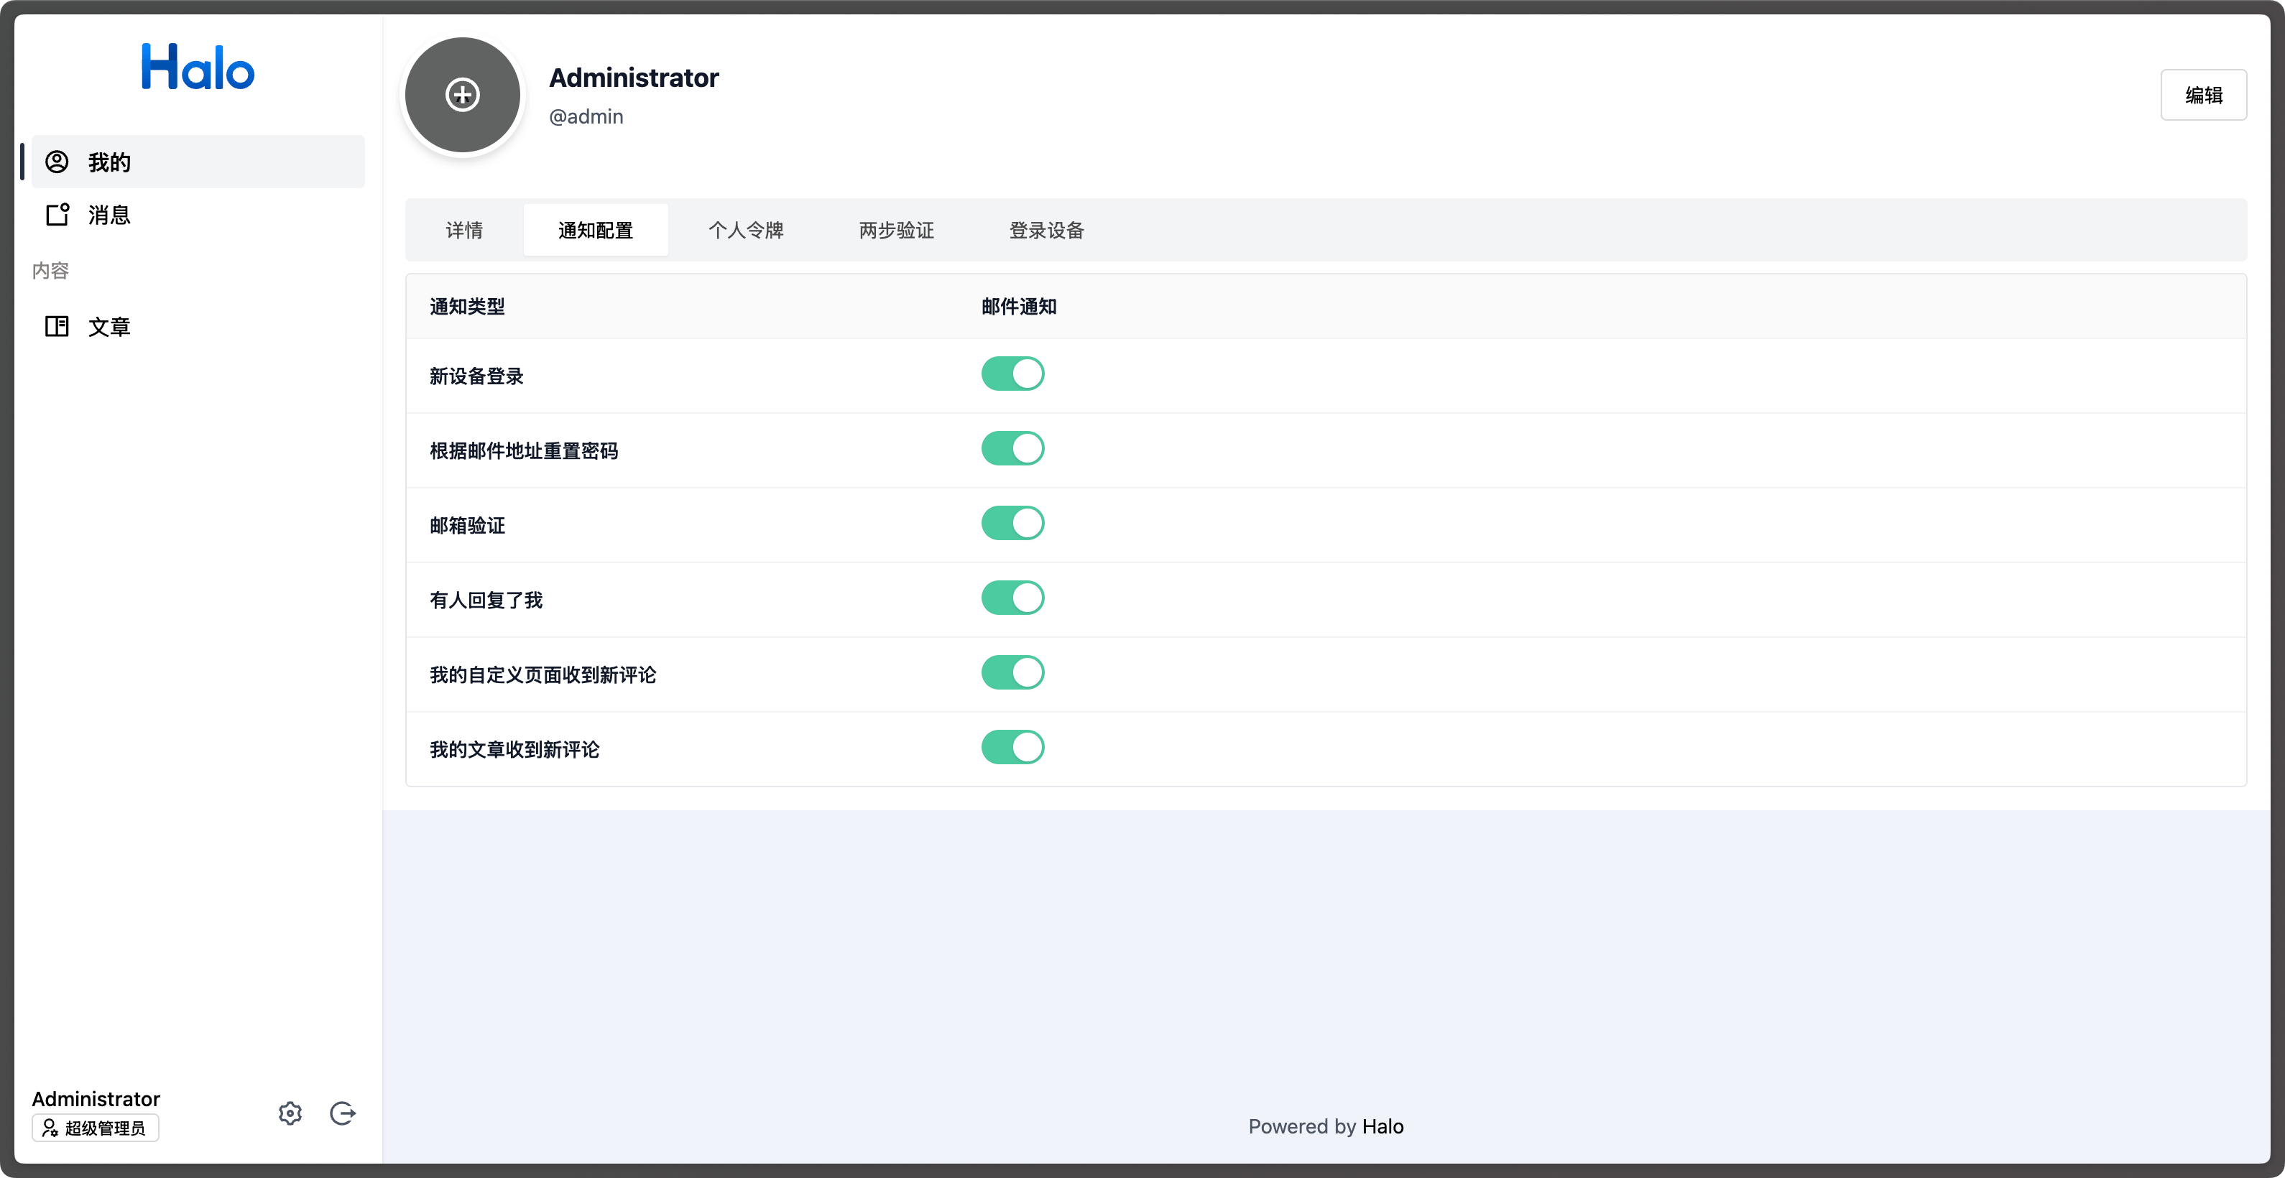Disable email notification for 新设备登录
Image resolution: width=2285 pixels, height=1178 pixels.
click(x=1012, y=374)
